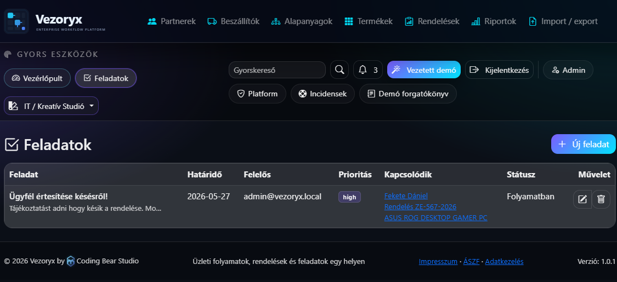This screenshot has height=282, width=617.
Task: Open the Partnerek menu
Action: click(x=171, y=21)
